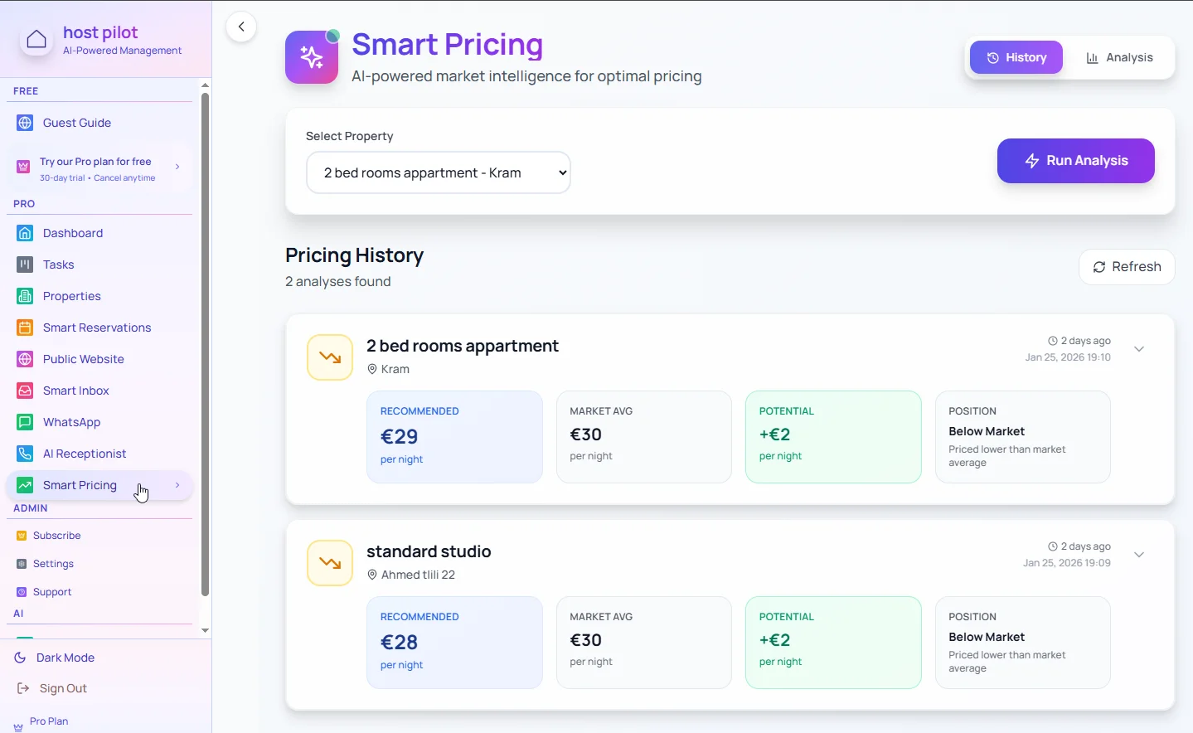Open the Smart Pricing sparkle logo
This screenshot has width=1193, height=733.
[x=312, y=56]
